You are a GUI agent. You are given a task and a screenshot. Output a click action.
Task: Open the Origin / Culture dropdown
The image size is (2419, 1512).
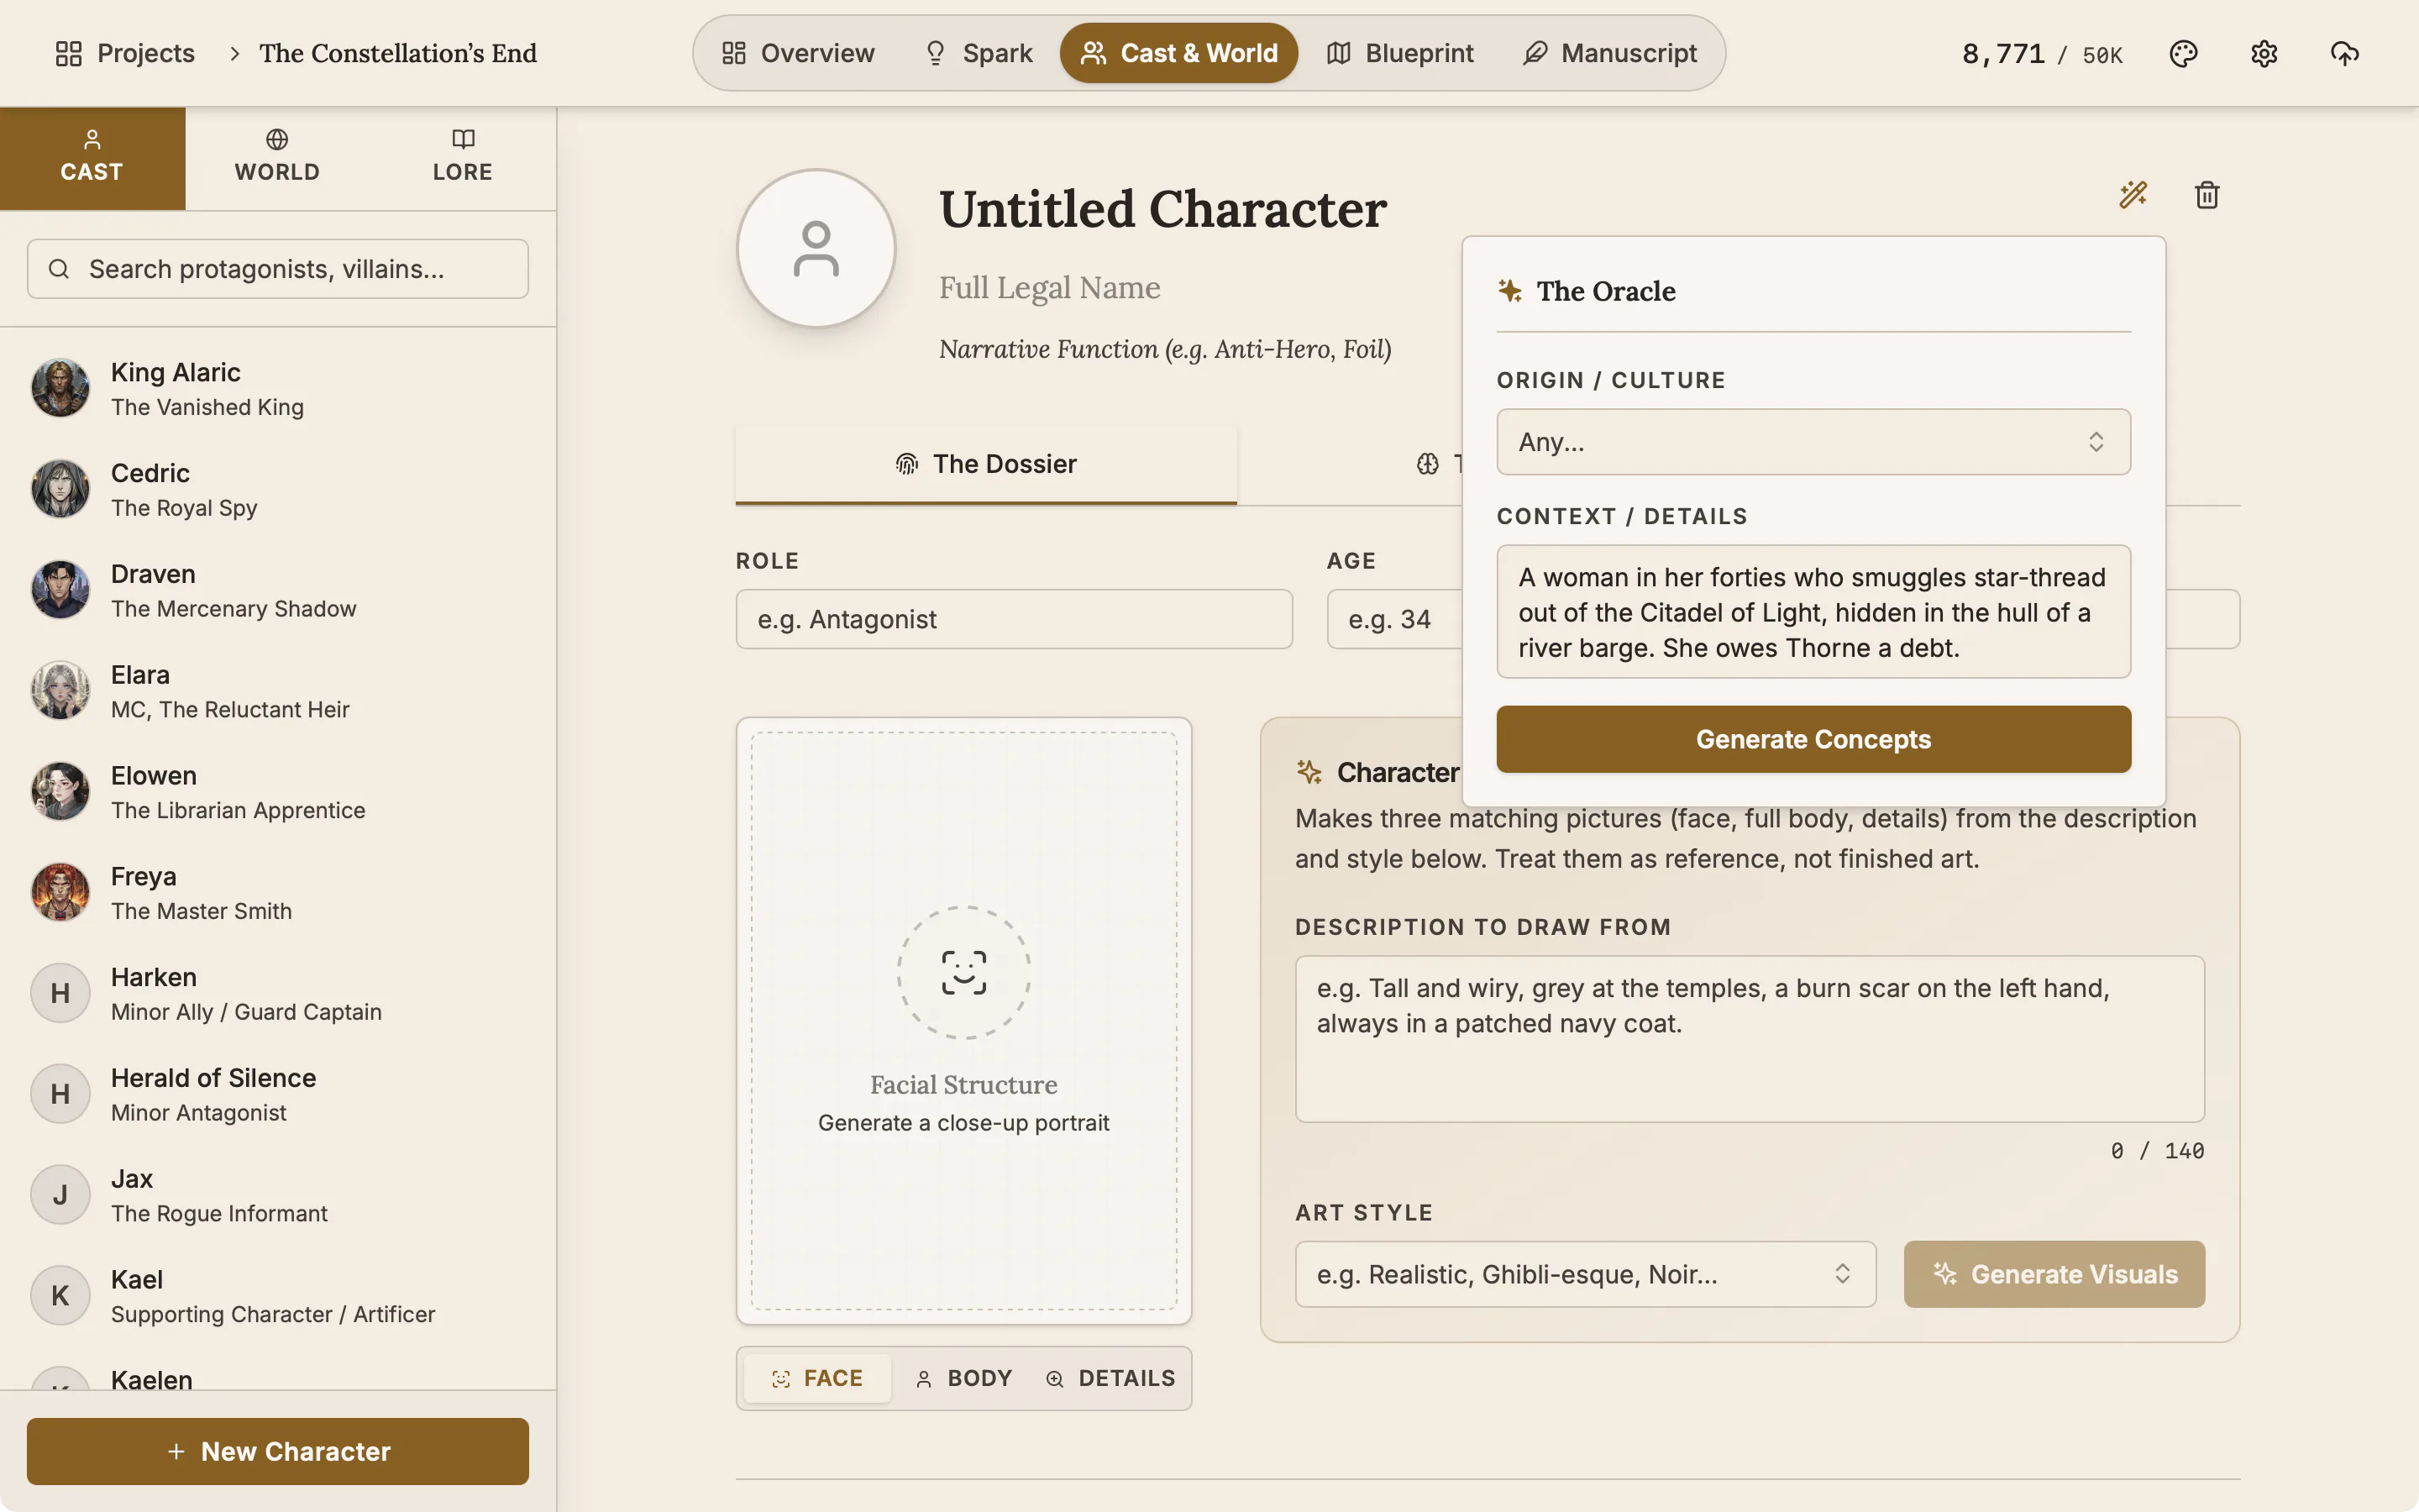click(1813, 442)
